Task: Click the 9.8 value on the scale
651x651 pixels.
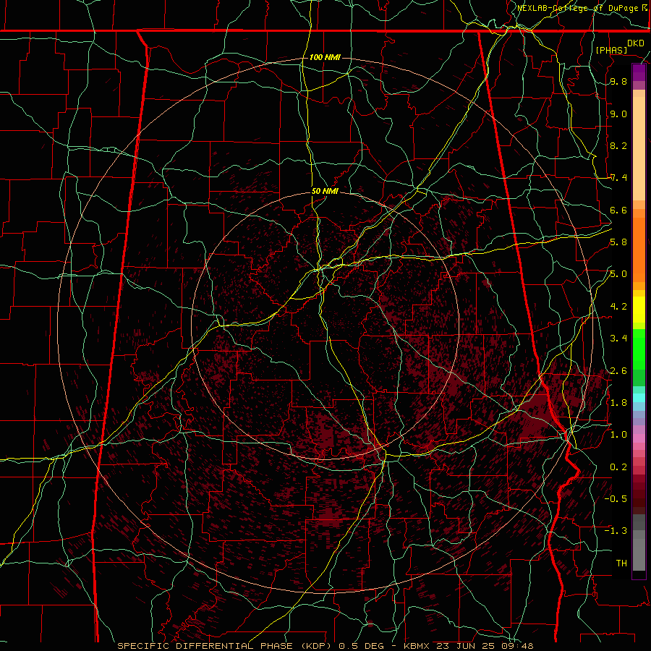Action: (x=618, y=81)
